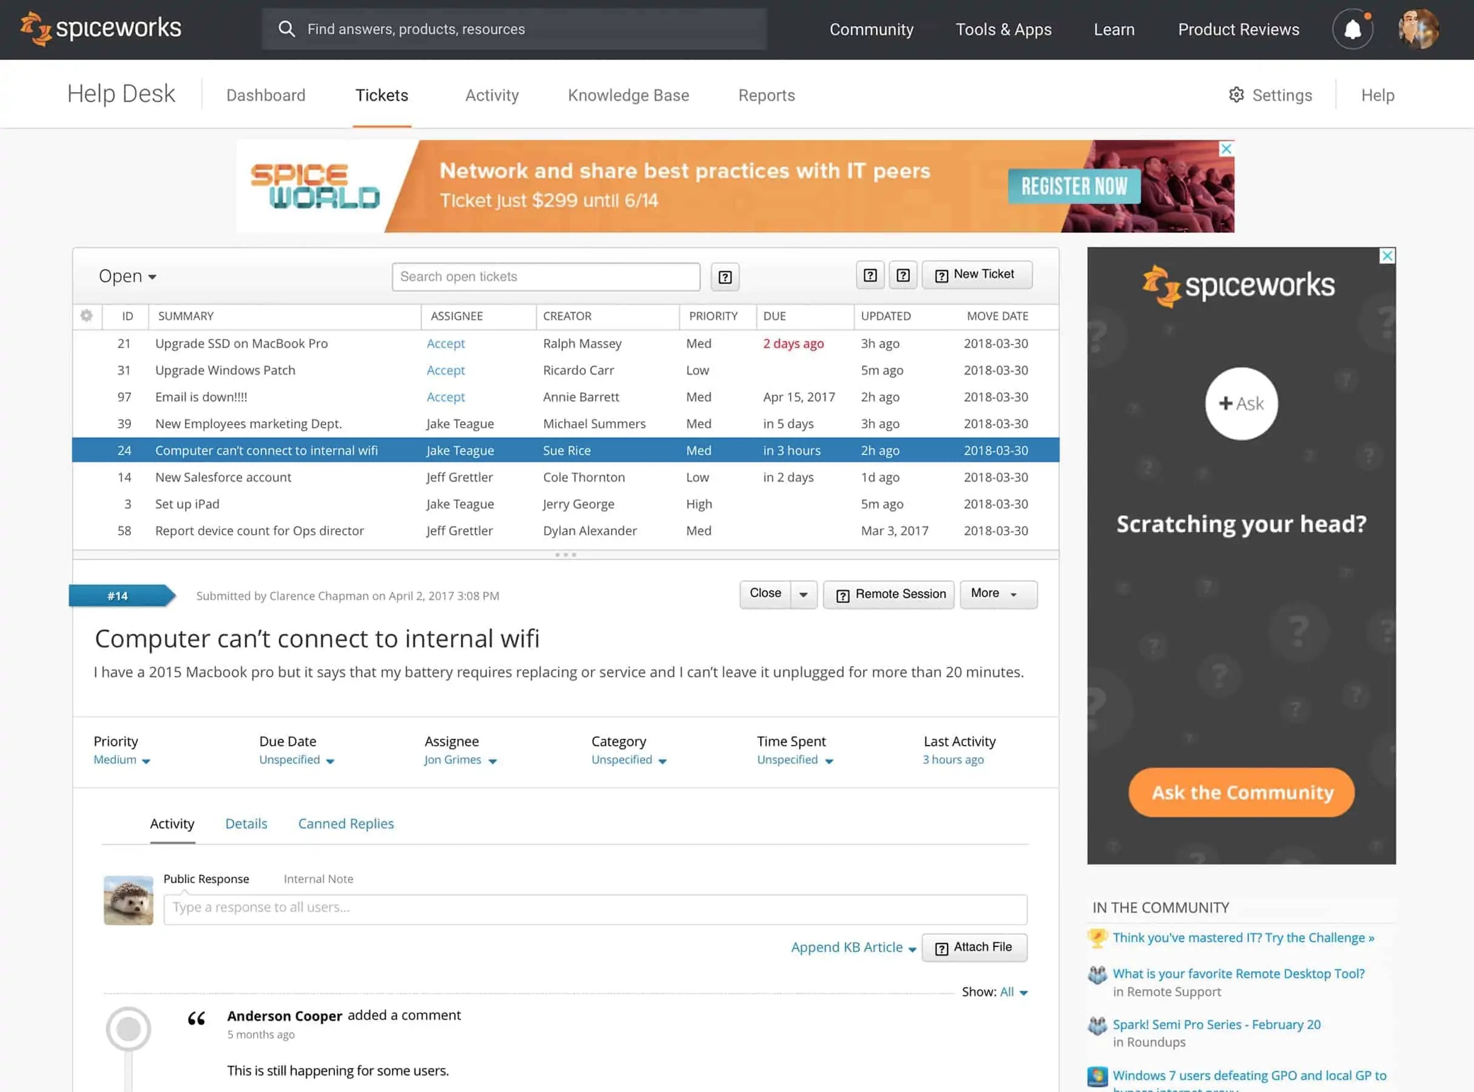
Task: Click the Spiceworks logo in the header
Action: (x=100, y=29)
